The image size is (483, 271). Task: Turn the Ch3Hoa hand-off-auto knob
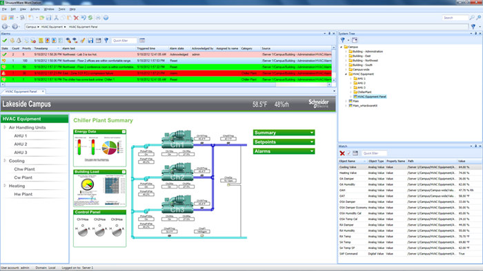pos(117,231)
